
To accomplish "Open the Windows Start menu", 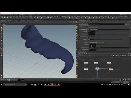I will 2,84.
